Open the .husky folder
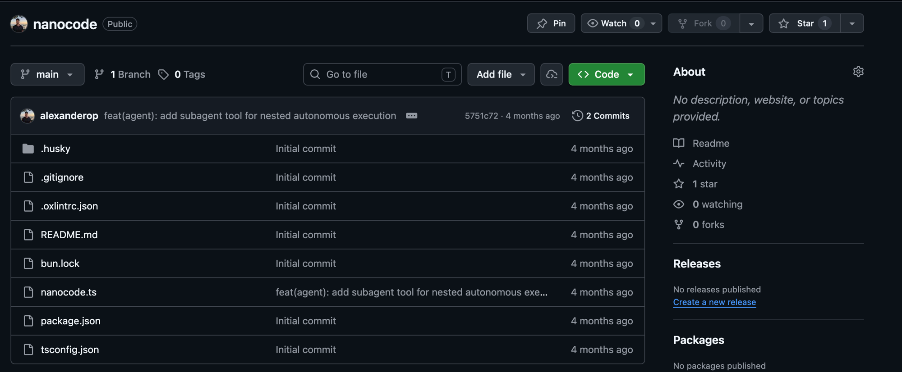Screen dimensions: 902x372 click(x=55, y=149)
